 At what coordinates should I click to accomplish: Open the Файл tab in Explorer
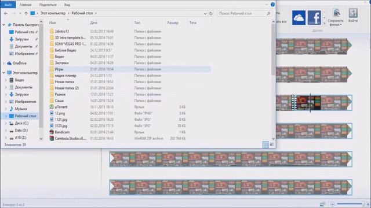8,5
